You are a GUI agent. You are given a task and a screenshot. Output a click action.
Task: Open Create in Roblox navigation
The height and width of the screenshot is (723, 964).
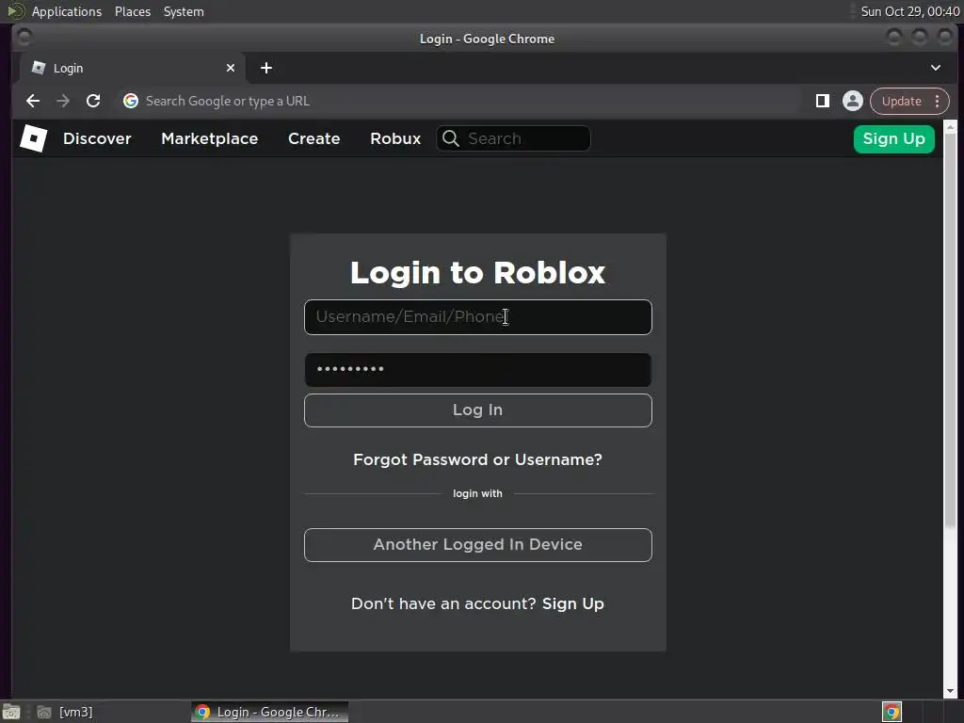click(313, 138)
